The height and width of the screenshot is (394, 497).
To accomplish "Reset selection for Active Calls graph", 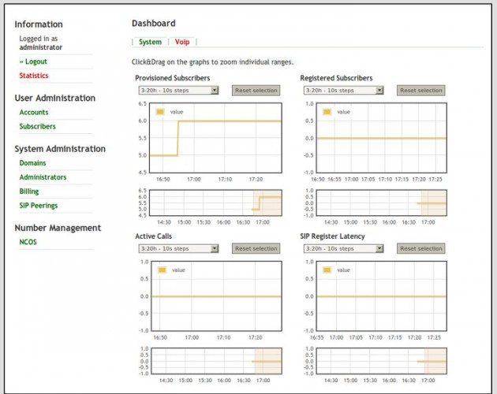I will [256, 248].
